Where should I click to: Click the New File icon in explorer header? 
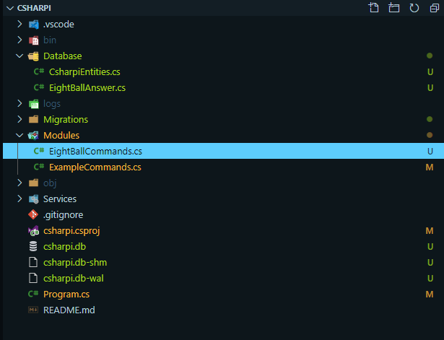click(373, 8)
